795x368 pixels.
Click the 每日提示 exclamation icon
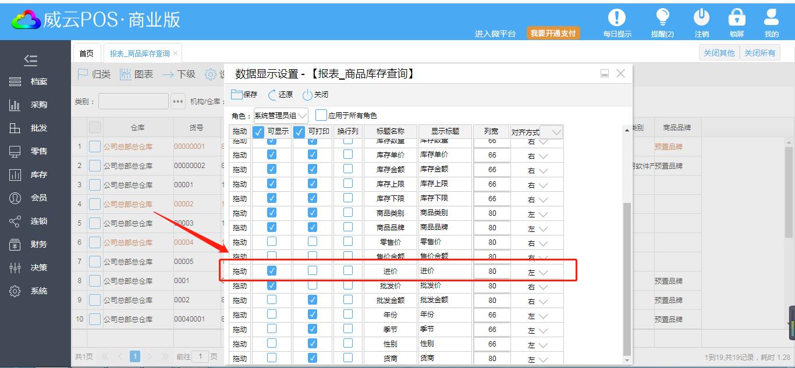pos(617,17)
